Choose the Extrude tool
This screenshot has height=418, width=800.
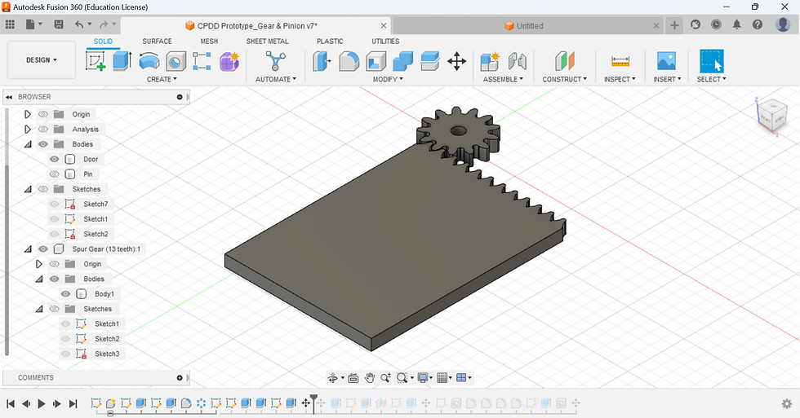click(x=122, y=61)
